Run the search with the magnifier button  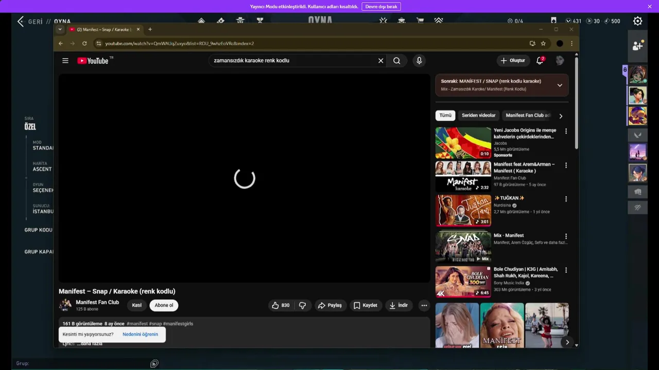point(396,61)
